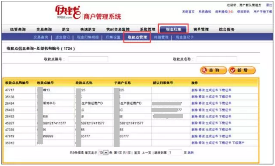The height and width of the screenshot is (166, 275).
Task: Click the 收款点名称 column header
Action: tap(84, 83)
